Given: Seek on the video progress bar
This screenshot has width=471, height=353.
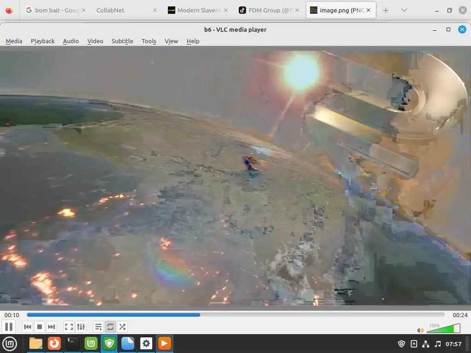Looking at the screenshot, I should [235, 314].
